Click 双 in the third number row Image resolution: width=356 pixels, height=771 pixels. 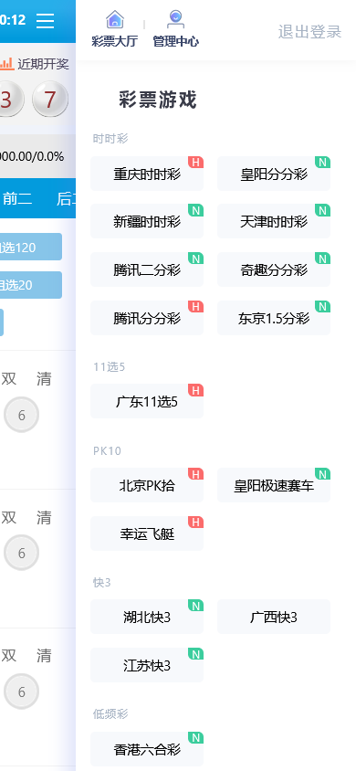9,656
